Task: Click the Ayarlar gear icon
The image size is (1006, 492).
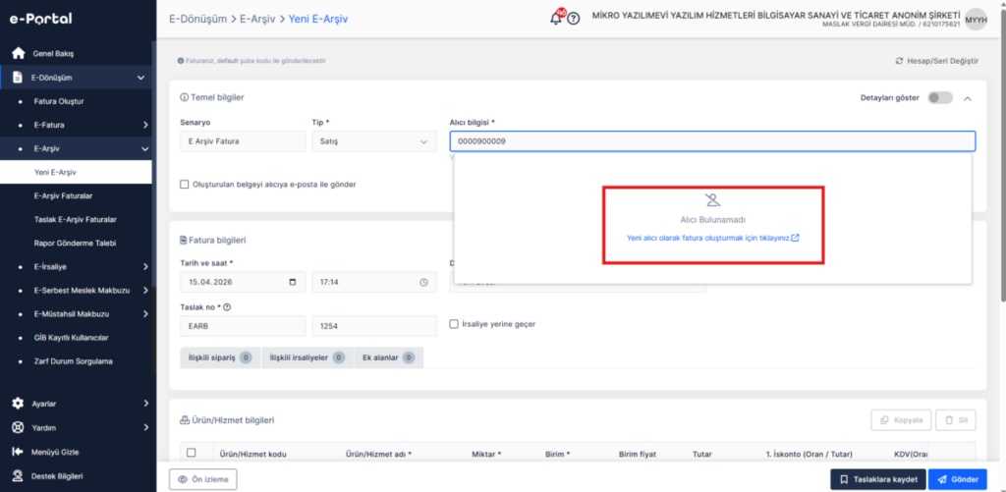Action: click(x=19, y=404)
